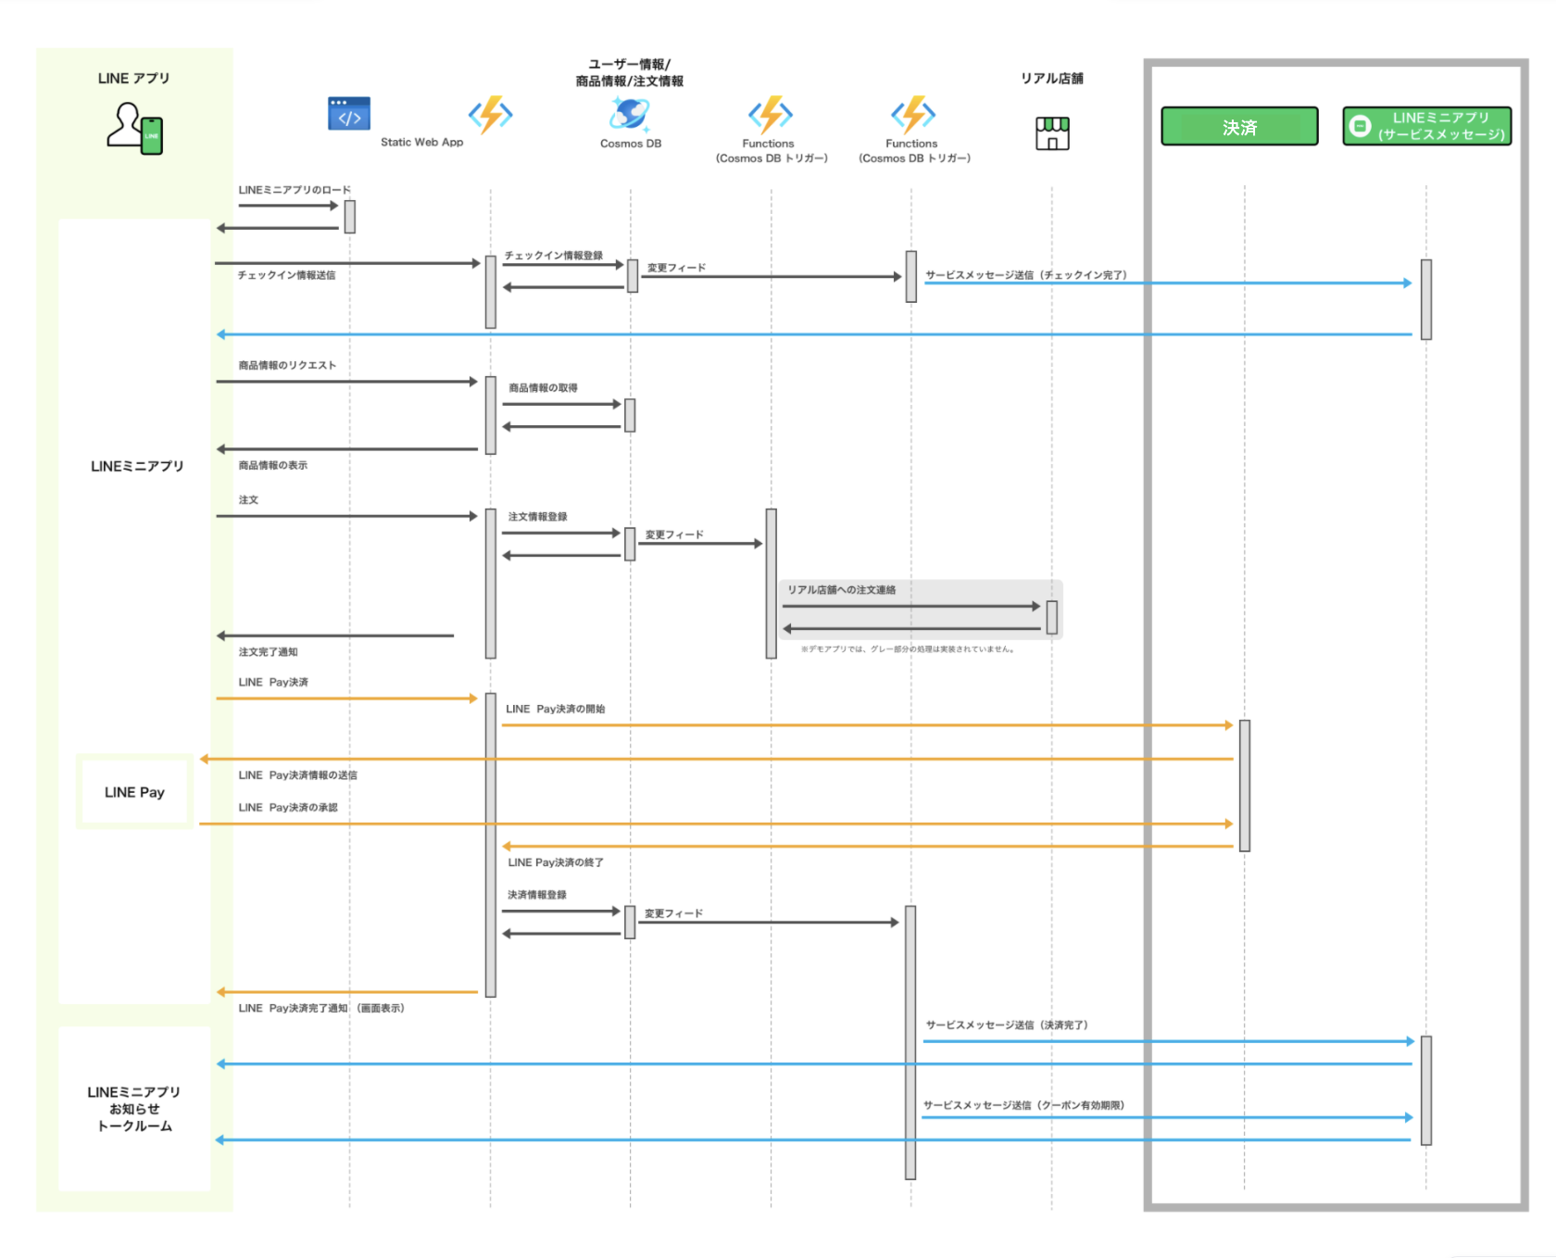Click the LINE アプリ user with phone icon
This screenshot has width=1556, height=1258.
134,128
